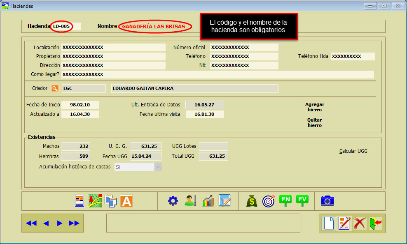
Task: Open the map location icon
Action: click(x=95, y=201)
